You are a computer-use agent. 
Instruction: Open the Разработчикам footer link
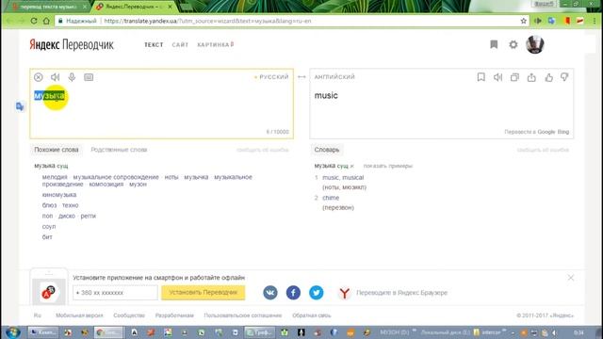click(174, 315)
